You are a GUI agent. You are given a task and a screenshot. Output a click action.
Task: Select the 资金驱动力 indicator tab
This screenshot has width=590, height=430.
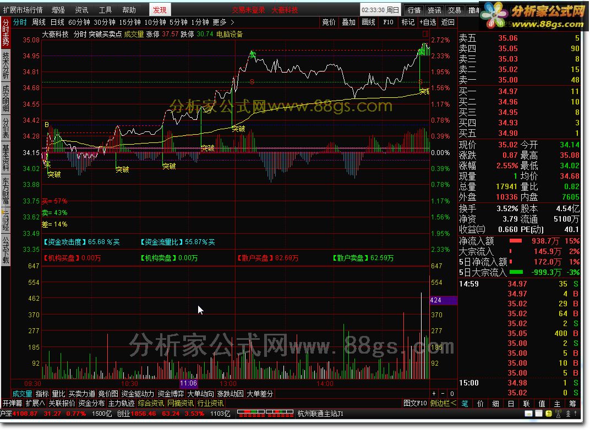[x=138, y=394]
